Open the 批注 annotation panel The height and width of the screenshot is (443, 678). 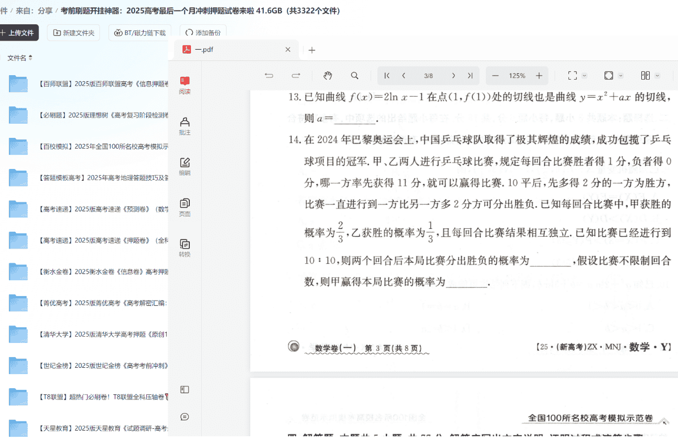click(x=185, y=126)
